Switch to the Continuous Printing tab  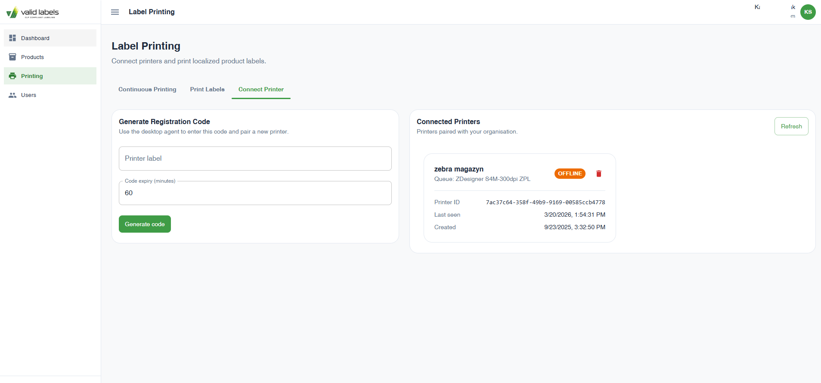(x=147, y=89)
